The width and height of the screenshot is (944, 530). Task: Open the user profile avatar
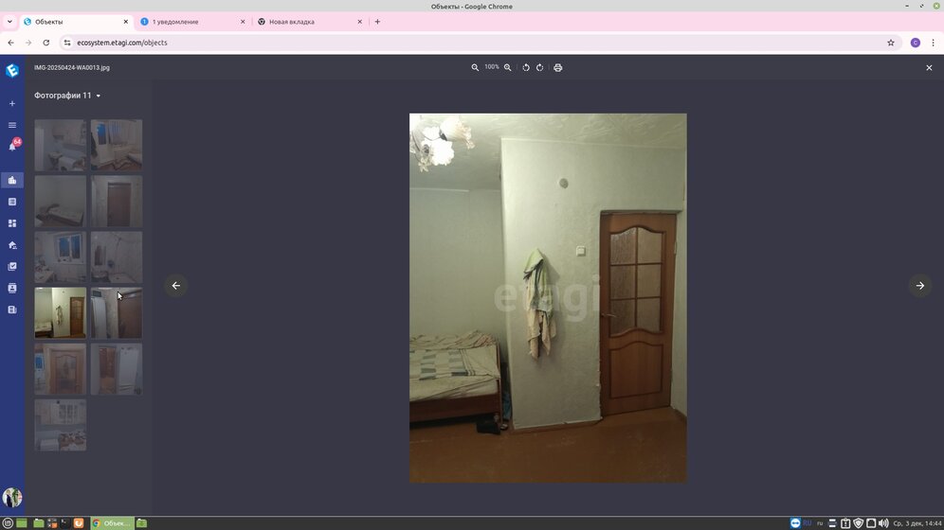pos(12,498)
